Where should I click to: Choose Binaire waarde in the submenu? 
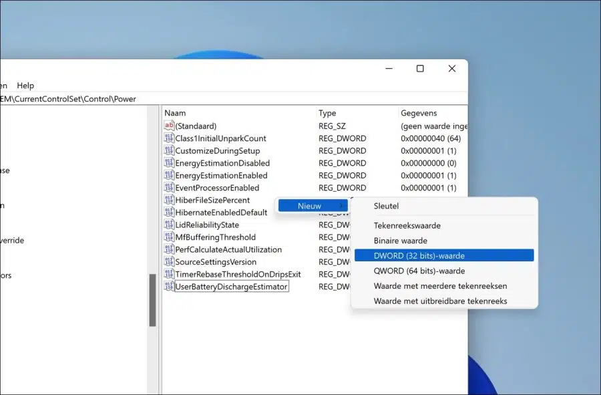(x=444, y=241)
